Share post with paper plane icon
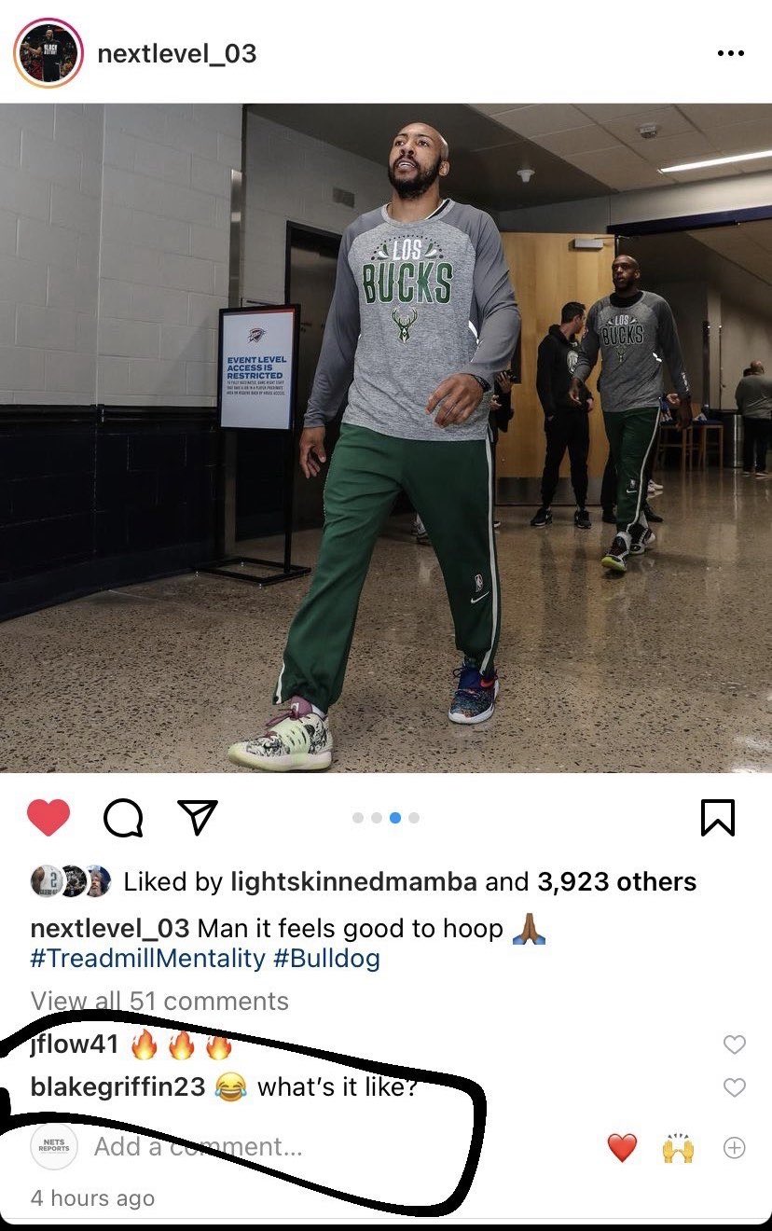772x1231 pixels. (197, 818)
